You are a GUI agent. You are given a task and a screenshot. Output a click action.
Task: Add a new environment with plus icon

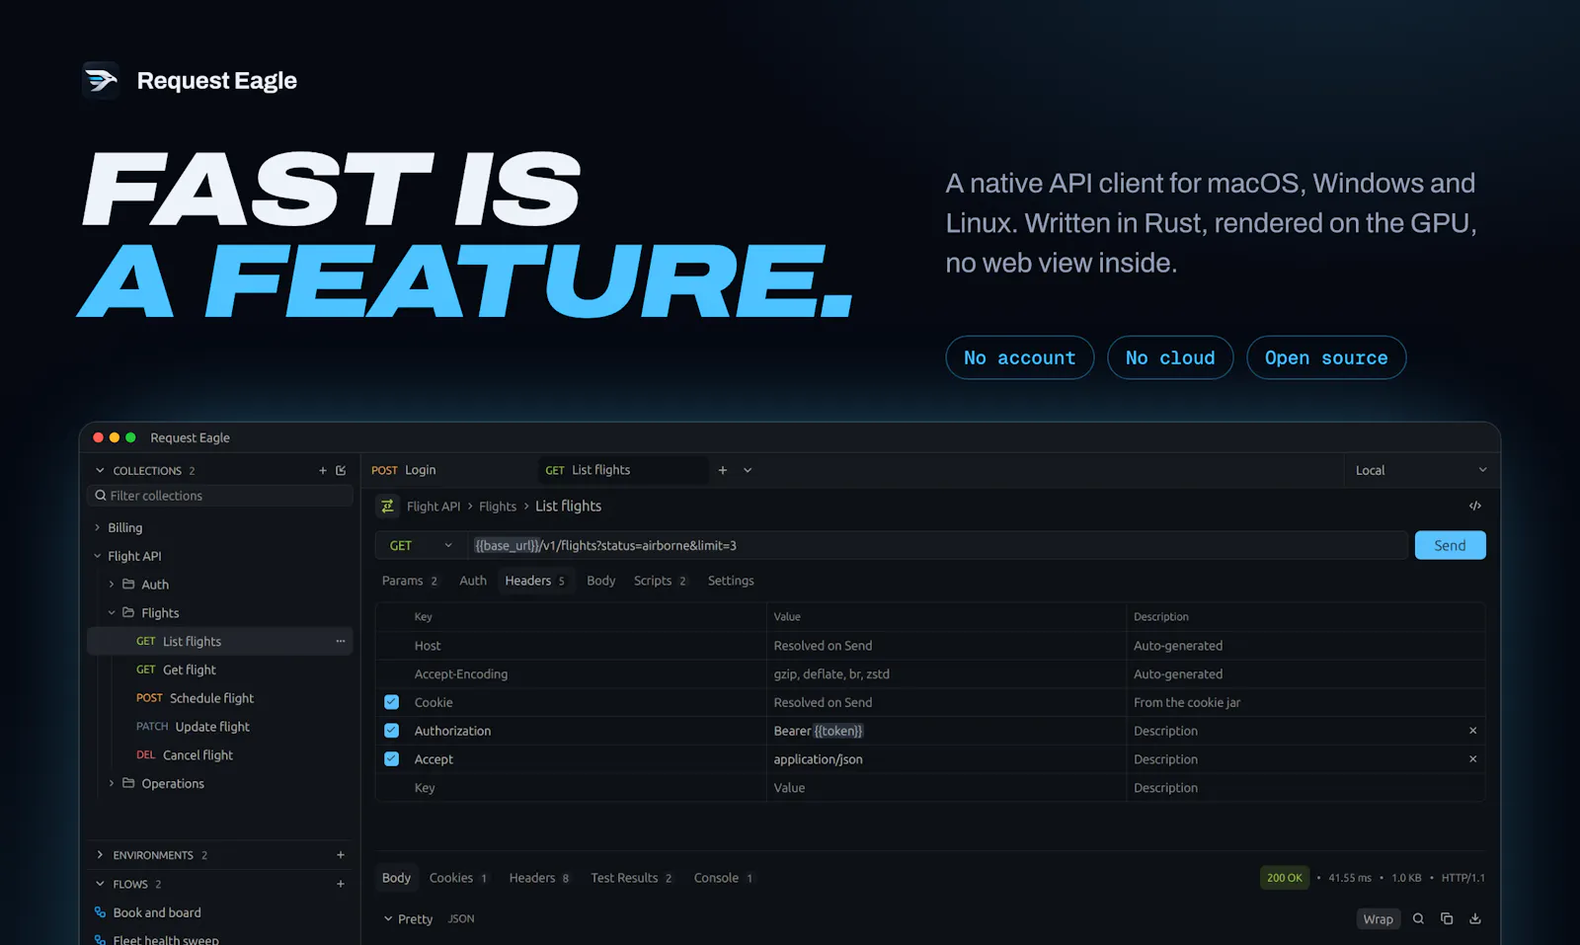coord(341,855)
